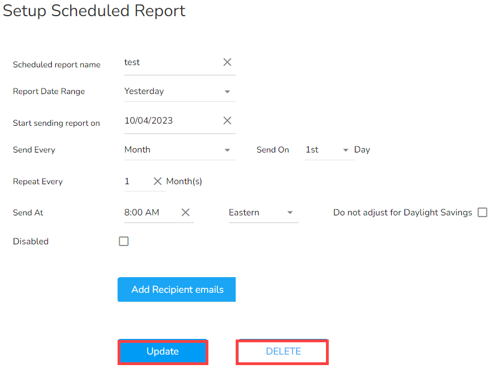Click the Daylight Savings label text
This screenshot has height=374, width=497.
click(402, 213)
